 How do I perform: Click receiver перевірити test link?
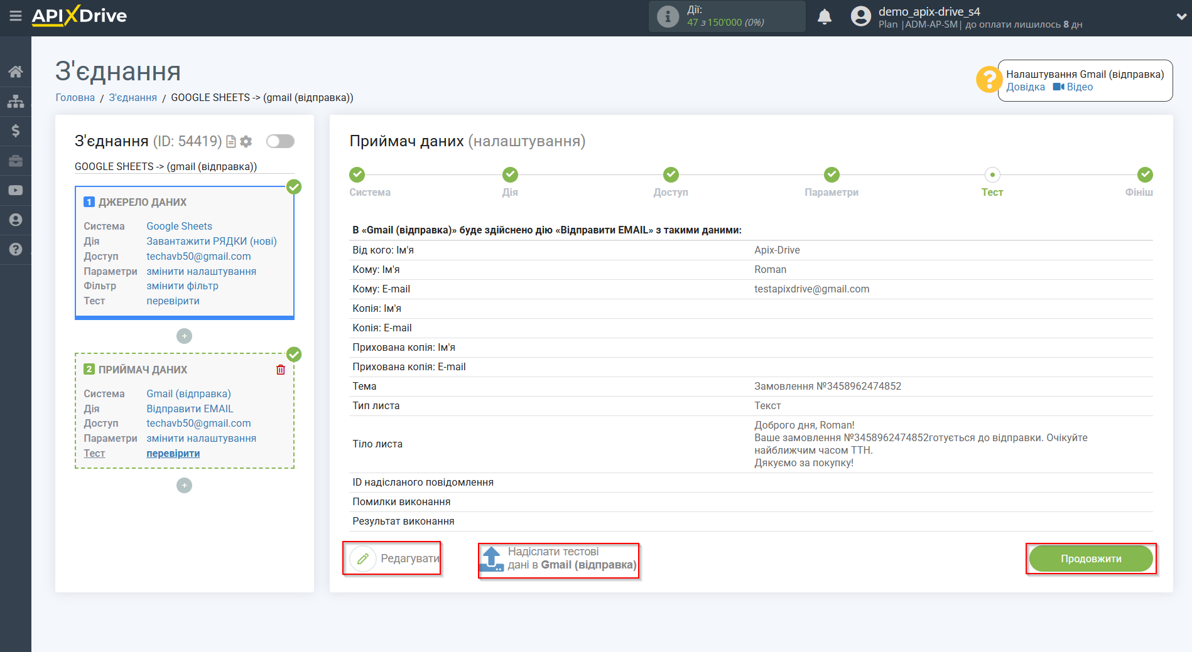coord(173,453)
